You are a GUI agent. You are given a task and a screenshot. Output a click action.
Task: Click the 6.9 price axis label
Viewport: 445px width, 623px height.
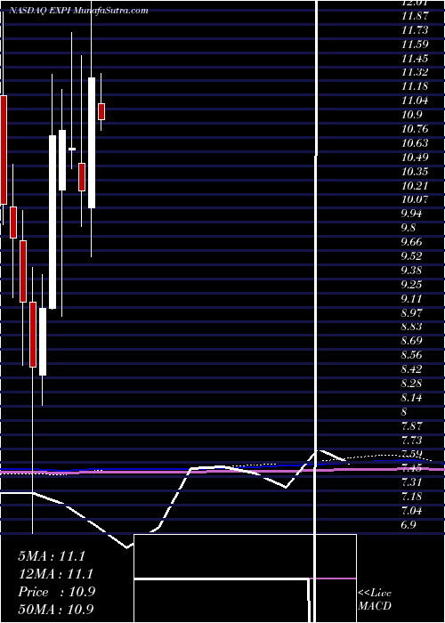(409, 525)
